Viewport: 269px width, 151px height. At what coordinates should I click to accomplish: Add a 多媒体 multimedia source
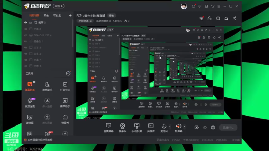point(151,128)
